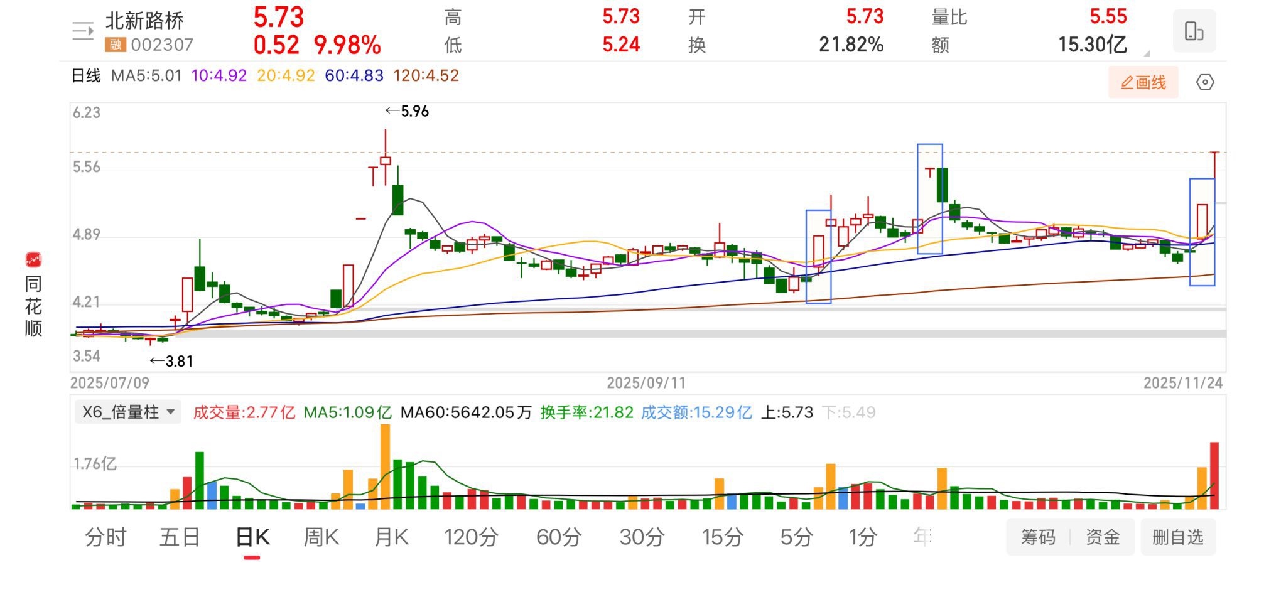The image size is (1286, 592).
Task: Click the 6.23 price axis label
Action: [x=87, y=112]
